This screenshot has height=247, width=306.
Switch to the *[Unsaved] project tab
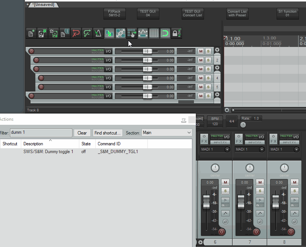(43, 5)
